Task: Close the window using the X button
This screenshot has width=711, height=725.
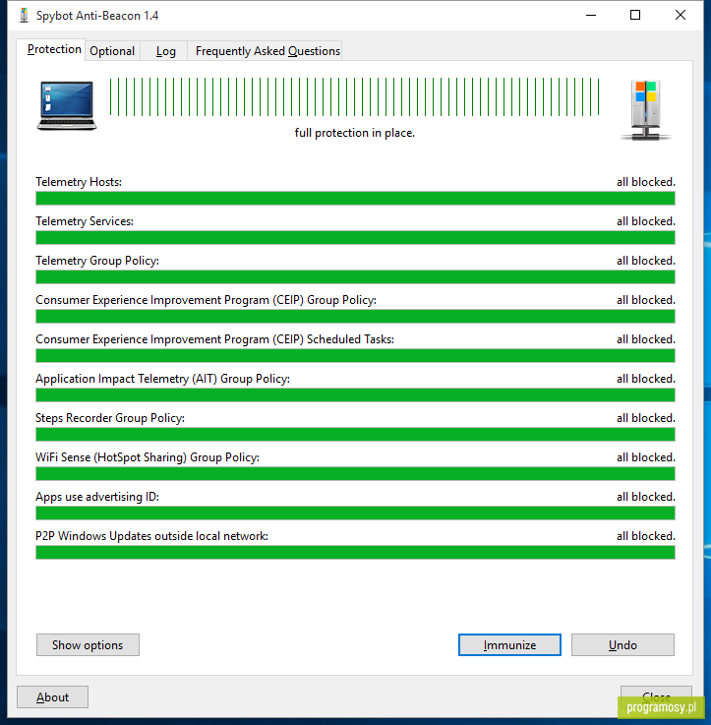Action: click(681, 16)
